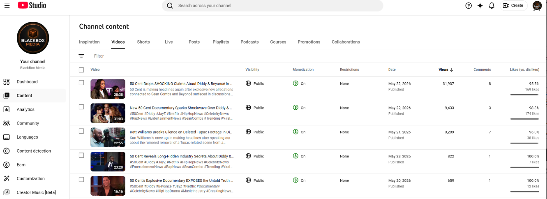Open video titled 'Katt Williams Breaks Silence'
547x199 pixels.
point(181,132)
